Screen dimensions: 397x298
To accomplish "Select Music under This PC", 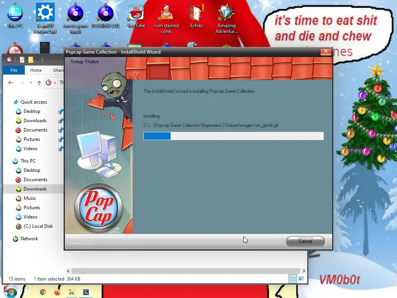I will [x=29, y=198].
